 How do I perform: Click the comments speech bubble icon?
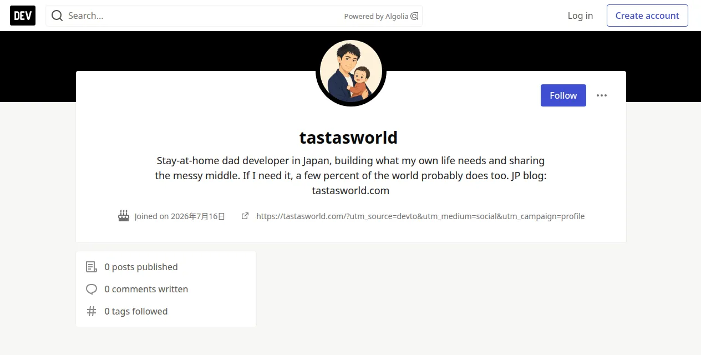[92, 289]
